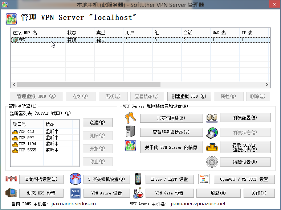Screen dimensions: 281x210
Task: Select the TCP 5555 listener entry
Action: coord(27,150)
